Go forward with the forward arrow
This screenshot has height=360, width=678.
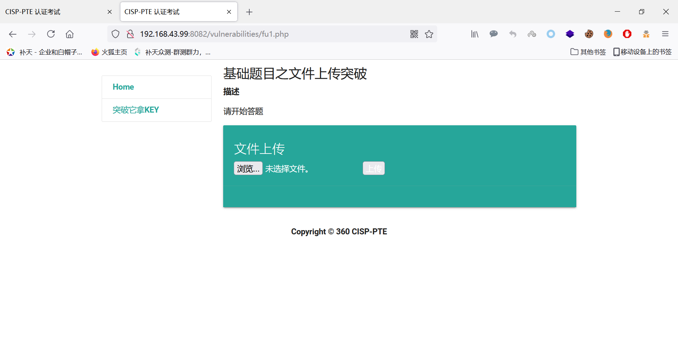pos(32,34)
